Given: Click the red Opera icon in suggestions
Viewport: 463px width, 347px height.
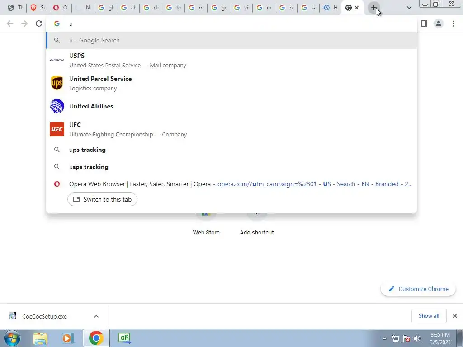Looking at the screenshot, I should pos(57,184).
